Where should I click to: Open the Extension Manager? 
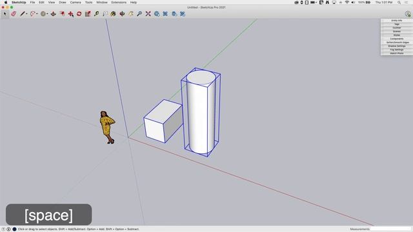[x=183, y=14]
